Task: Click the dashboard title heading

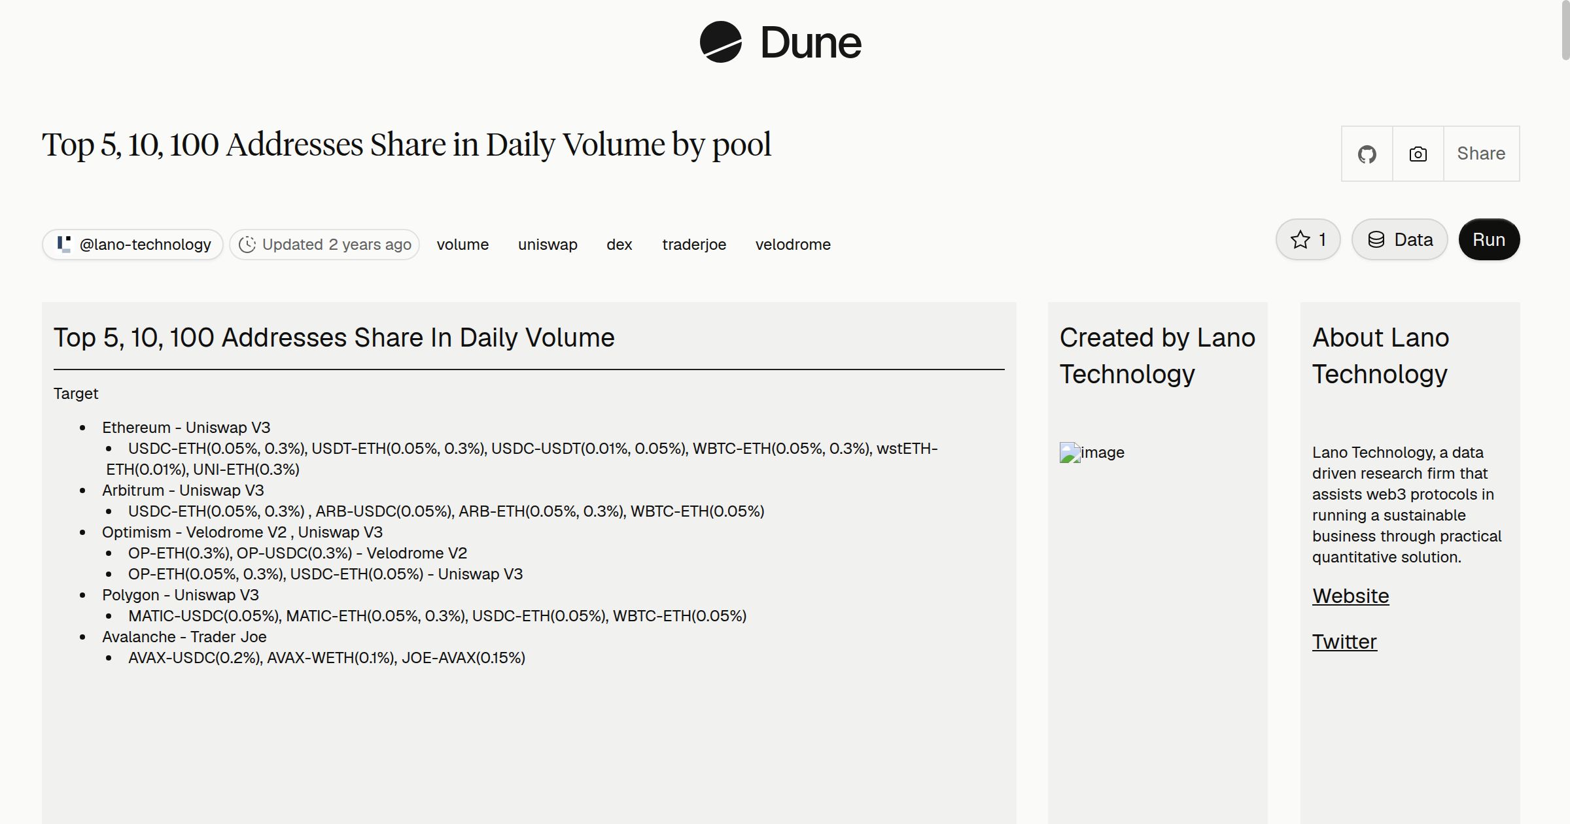Action: tap(406, 145)
